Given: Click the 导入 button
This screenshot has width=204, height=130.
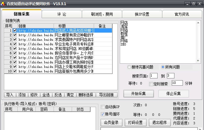Looking at the screenshot, I should (x=10, y=95).
